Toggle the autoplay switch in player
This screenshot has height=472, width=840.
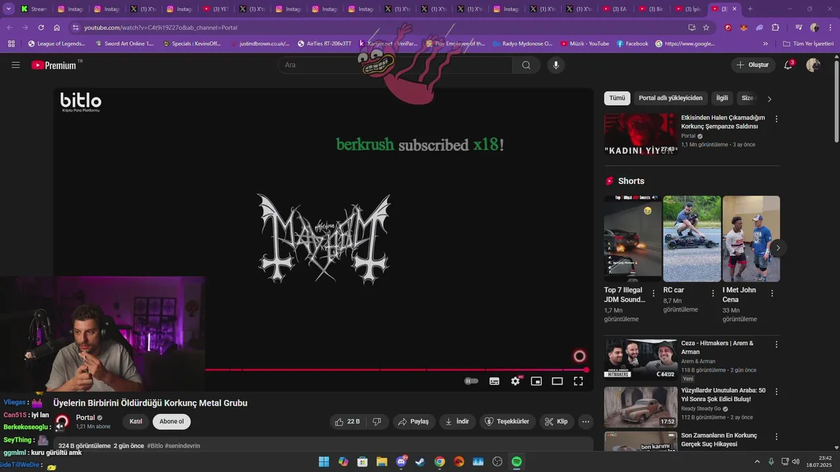tap(471, 381)
